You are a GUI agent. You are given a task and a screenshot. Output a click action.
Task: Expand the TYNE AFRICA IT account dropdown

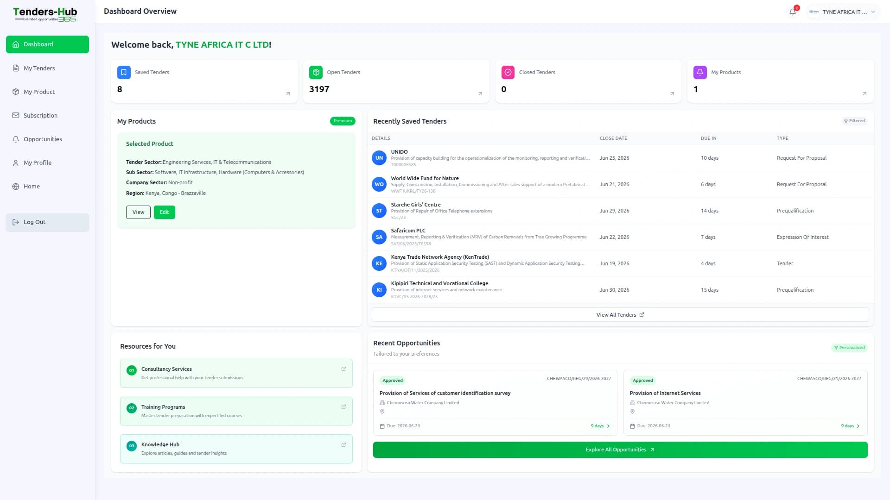(x=842, y=12)
